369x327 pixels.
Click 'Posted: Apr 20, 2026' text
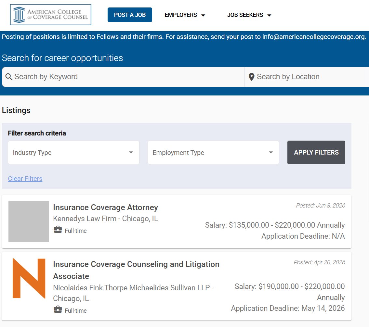(319, 262)
